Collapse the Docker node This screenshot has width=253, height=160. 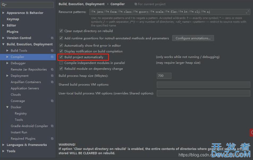click(x=7, y=107)
